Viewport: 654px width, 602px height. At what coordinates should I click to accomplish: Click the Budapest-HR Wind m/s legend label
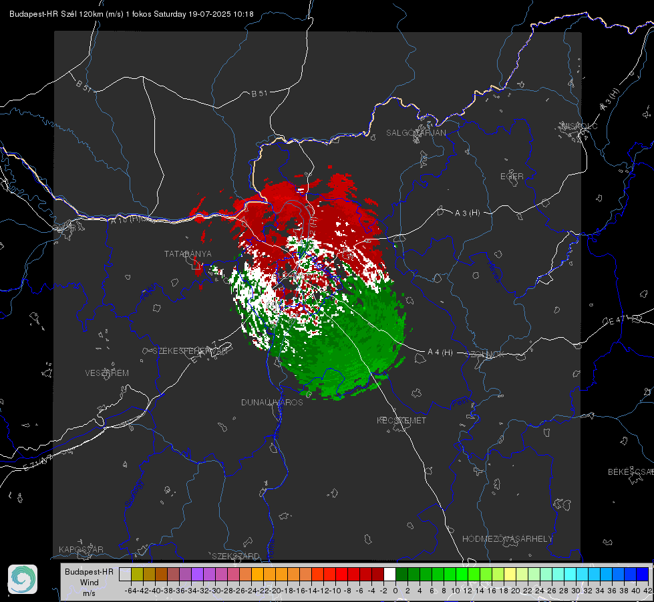click(90, 582)
